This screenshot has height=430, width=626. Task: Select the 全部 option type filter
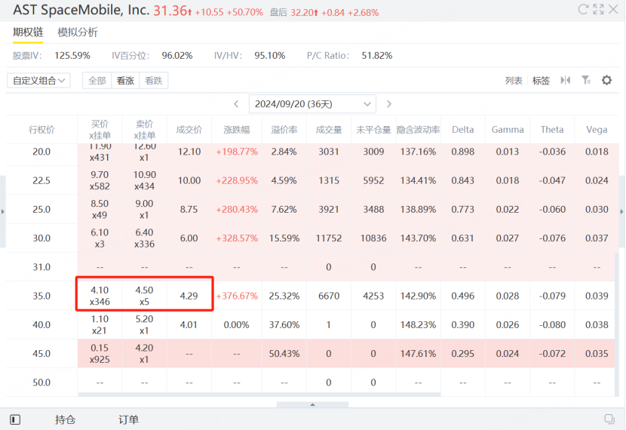click(x=97, y=81)
